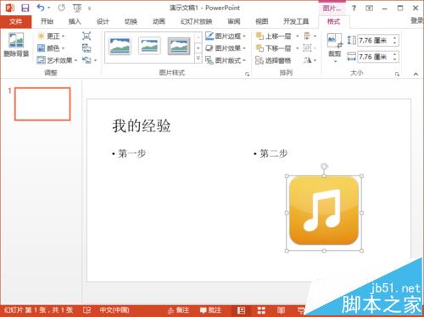Viewport: 424px width, 317px height.
Task: Switch to Normal view icon
Action: (242, 310)
